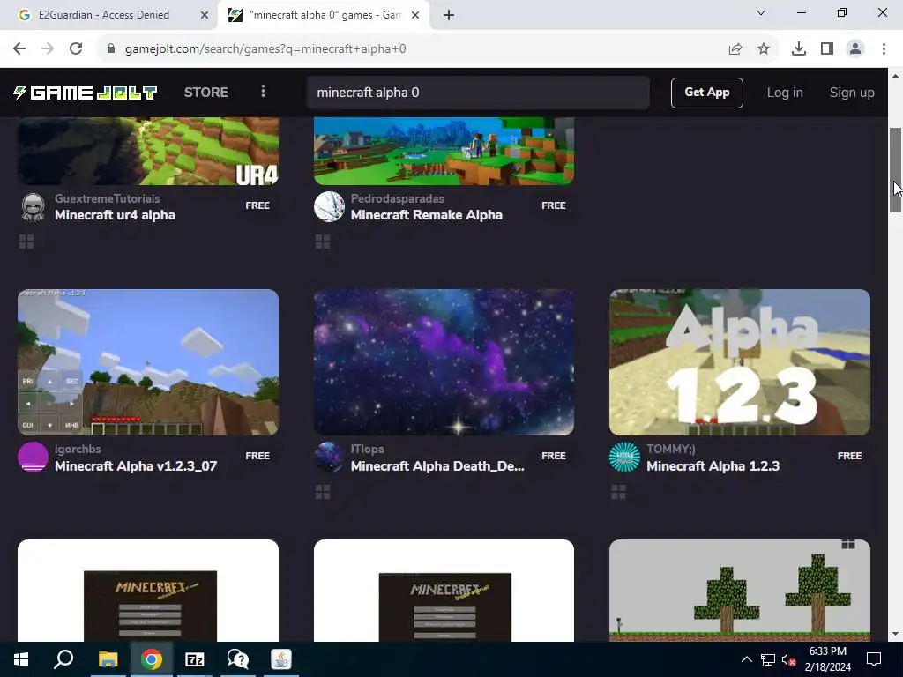This screenshot has width=903, height=677.
Task: Open the Minecraft Remake Alpha thumbnail
Action: point(444,151)
